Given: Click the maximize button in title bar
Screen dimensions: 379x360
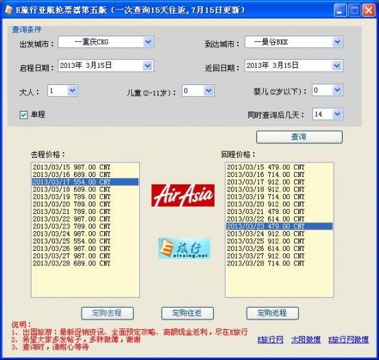Looking at the screenshot, I should tap(354, 10).
